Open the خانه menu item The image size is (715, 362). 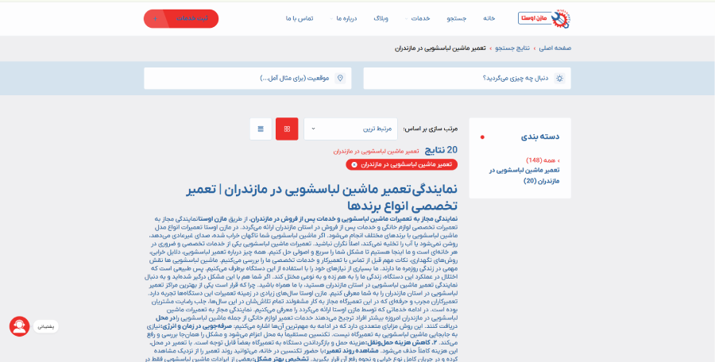tap(489, 19)
